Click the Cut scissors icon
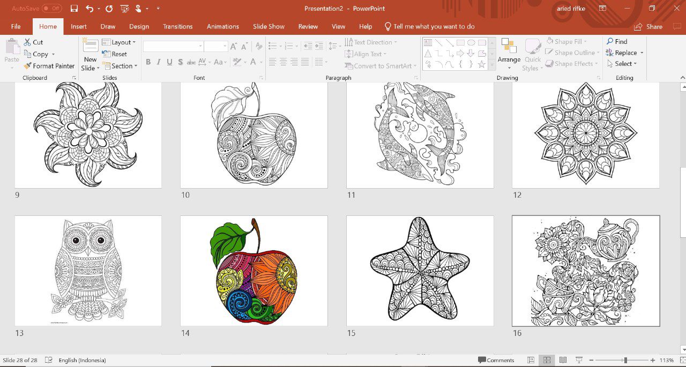The height and width of the screenshot is (367, 686). pyautogui.click(x=28, y=42)
